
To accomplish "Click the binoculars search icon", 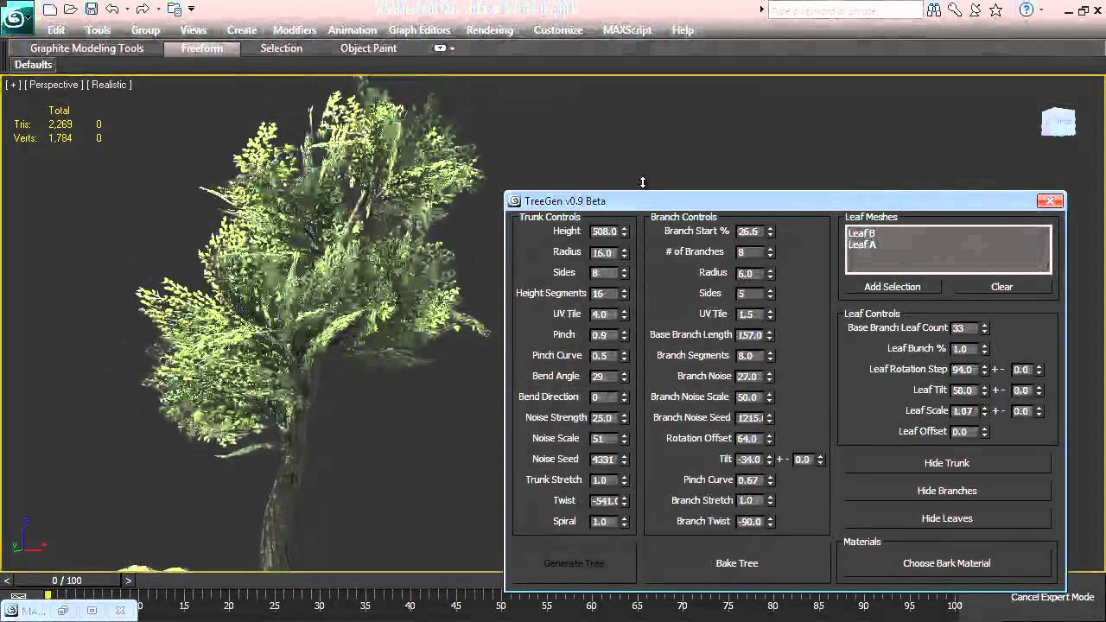I will pyautogui.click(x=934, y=10).
